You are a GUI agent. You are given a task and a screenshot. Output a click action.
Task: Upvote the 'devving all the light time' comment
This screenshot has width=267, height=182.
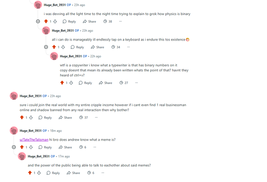coord(46,21)
